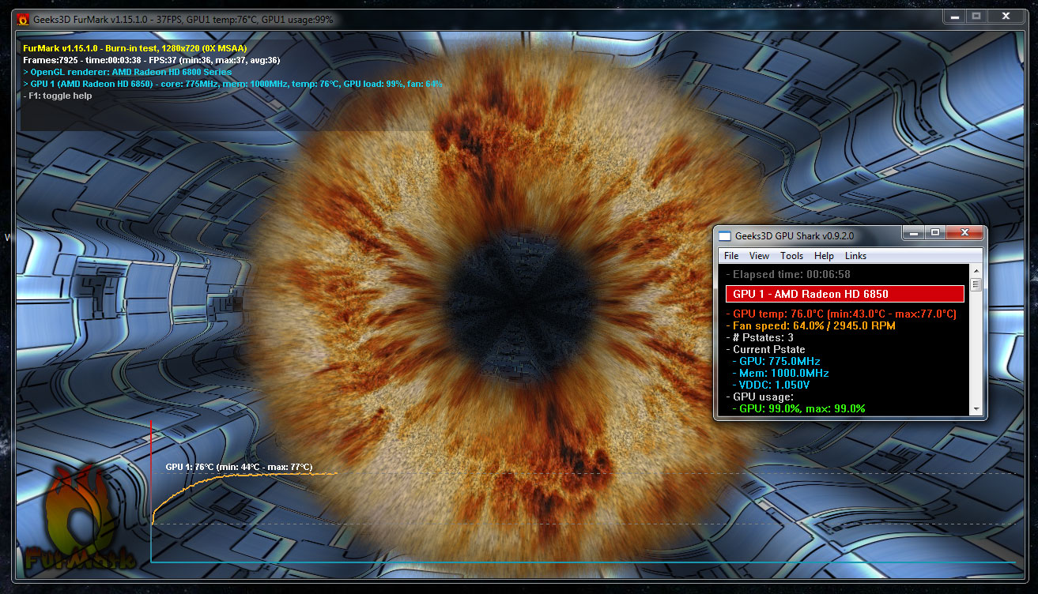Click the Fan speed: 64.0% / 2945.0 RPM line

click(x=810, y=325)
